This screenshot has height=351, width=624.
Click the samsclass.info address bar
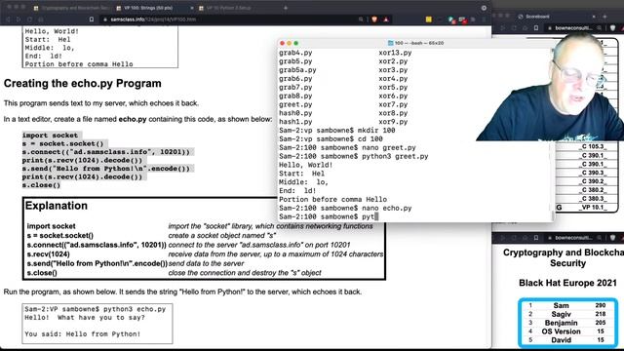tap(231, 19)
